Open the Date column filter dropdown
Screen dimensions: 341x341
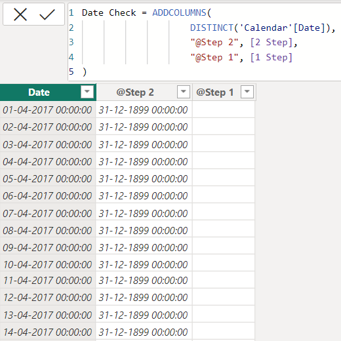[87, 92]
